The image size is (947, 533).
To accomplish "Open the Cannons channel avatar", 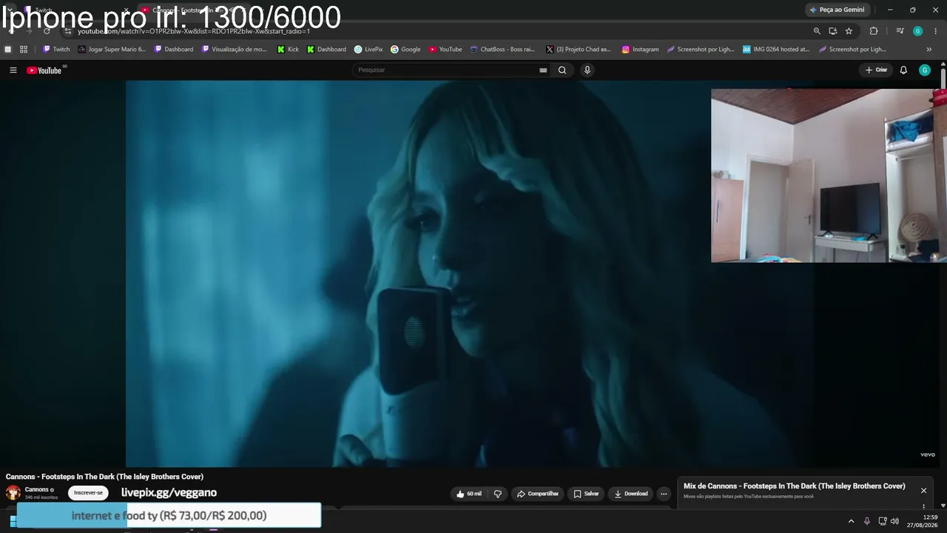I will 13,493.
